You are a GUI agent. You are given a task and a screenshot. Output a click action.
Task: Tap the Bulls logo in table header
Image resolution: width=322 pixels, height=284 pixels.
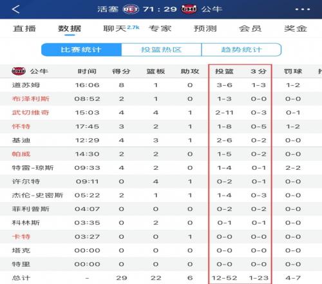pyautogui.click(x=19, y=71)
